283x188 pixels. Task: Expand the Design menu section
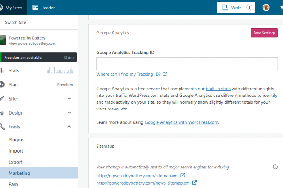[69, 113]
